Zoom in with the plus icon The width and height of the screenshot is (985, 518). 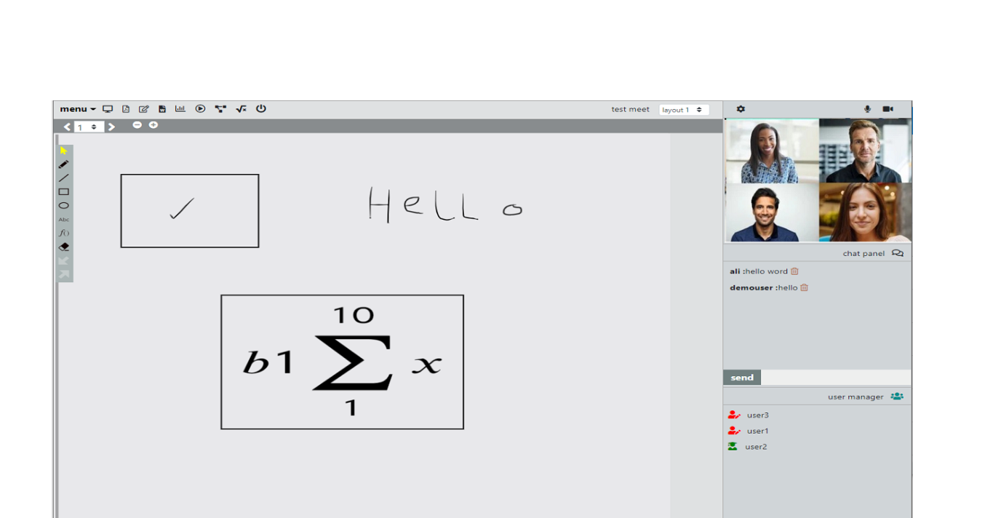pos(153,125)
